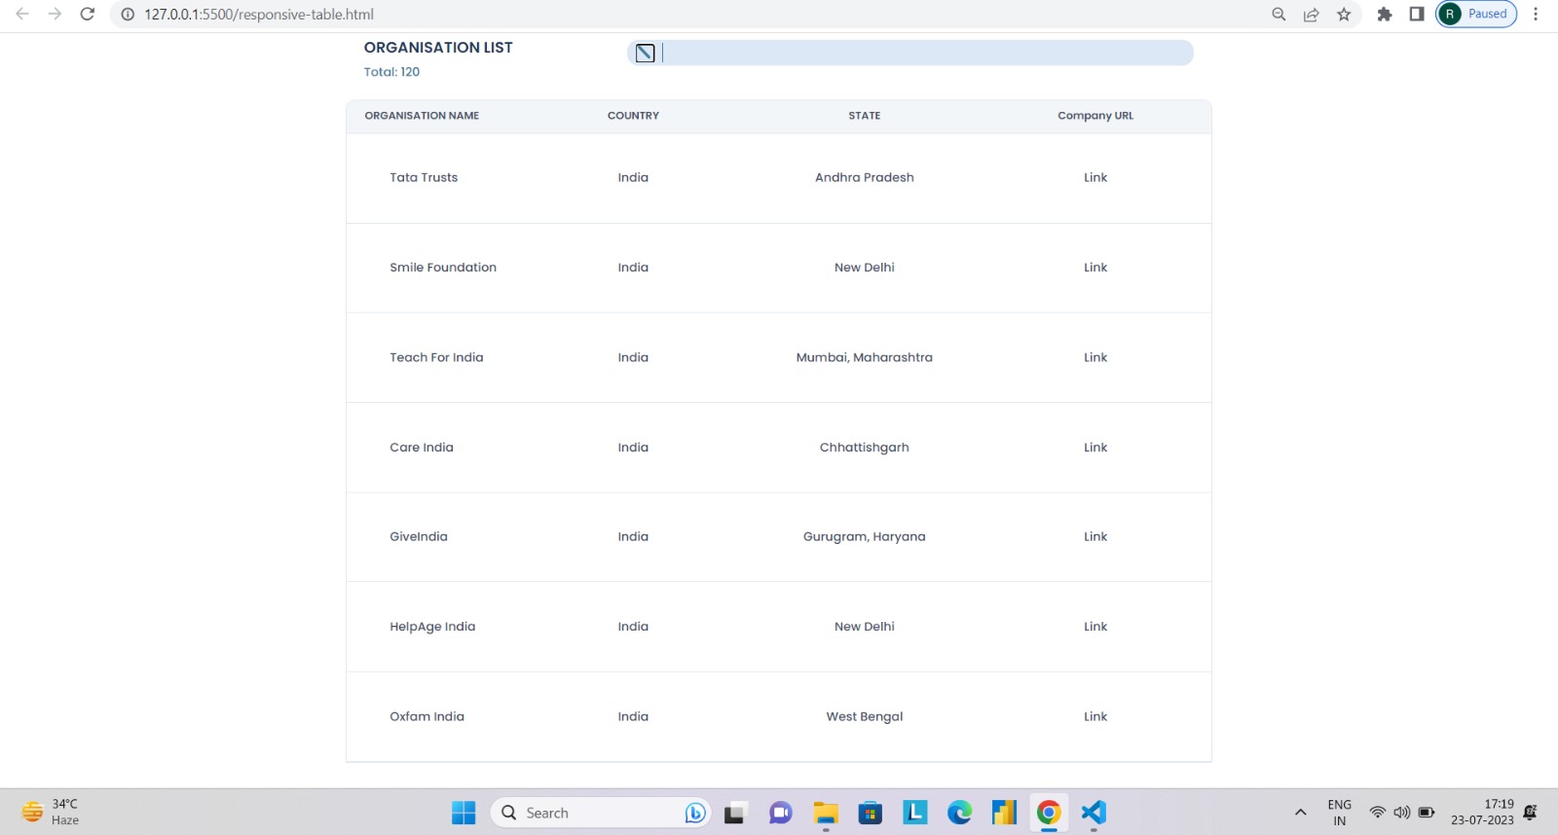This screenshot has width=1558, height=835.
Task: Bookmark this tab with the star
Action: [1344, 15]
